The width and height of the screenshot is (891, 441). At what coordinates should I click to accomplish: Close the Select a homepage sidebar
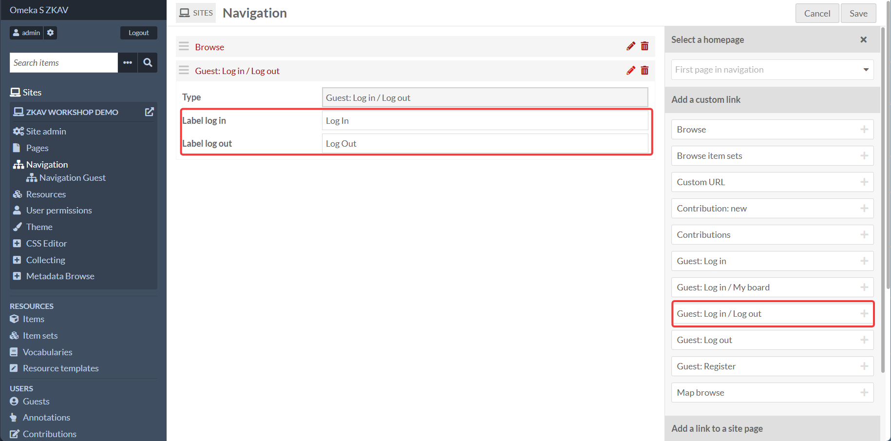click(x=863, y=39)
